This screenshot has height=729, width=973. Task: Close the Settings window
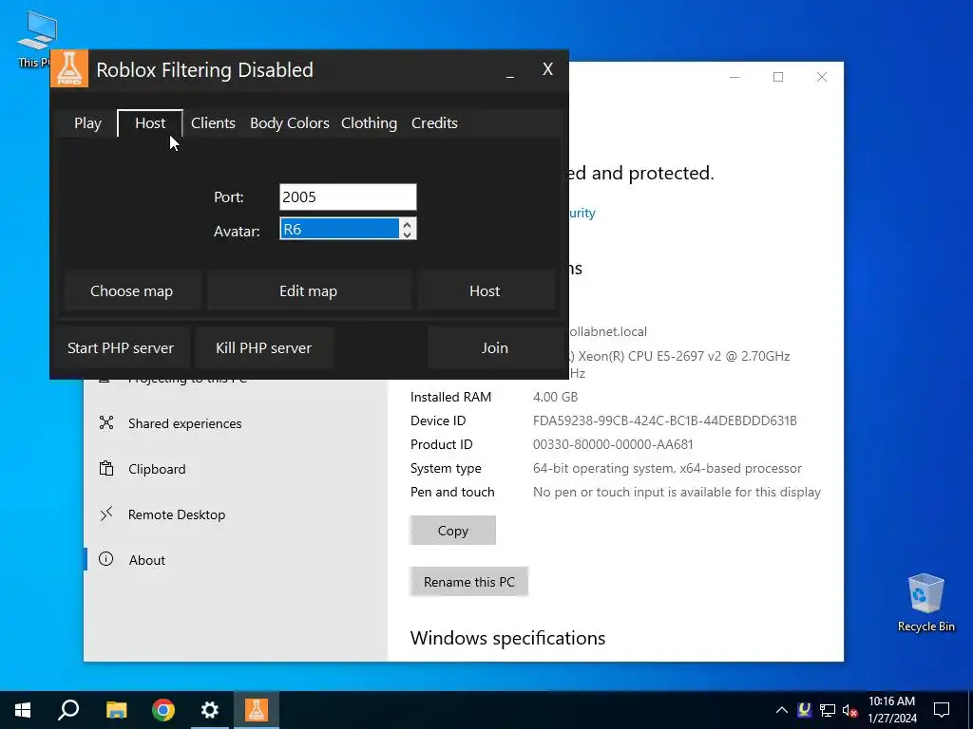[x=822, y=77]
